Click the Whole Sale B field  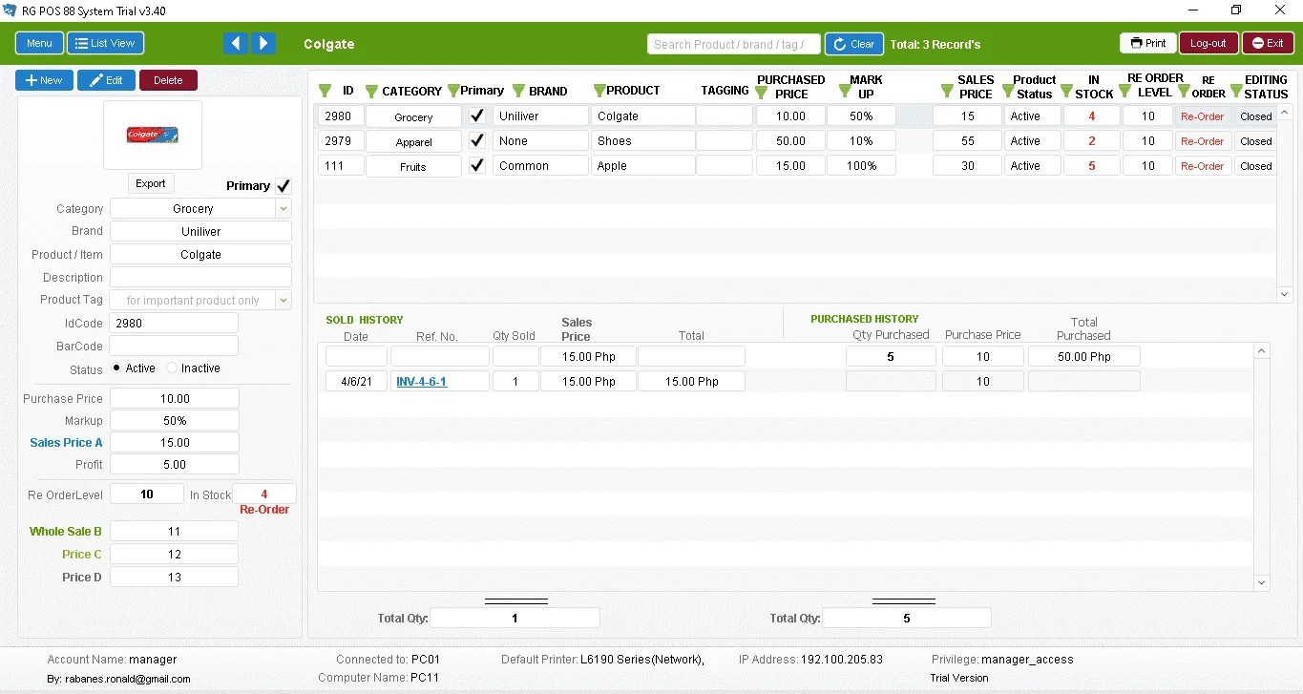(x=174, y=531)
